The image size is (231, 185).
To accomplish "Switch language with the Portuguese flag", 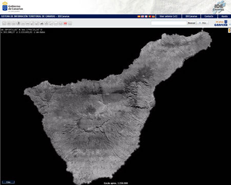I will coord(150,16).
